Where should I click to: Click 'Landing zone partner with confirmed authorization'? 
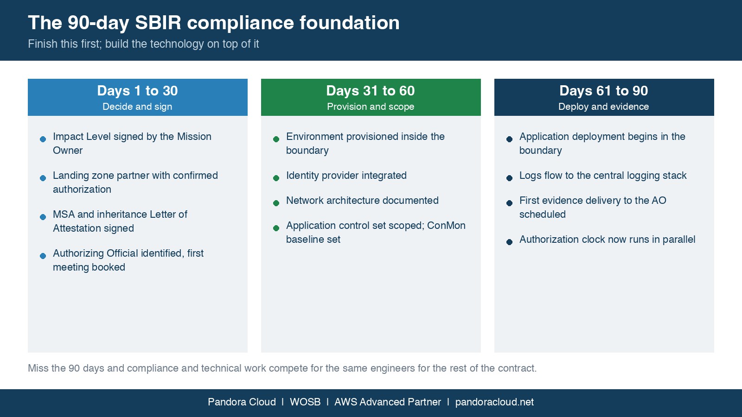coord(135,183)
